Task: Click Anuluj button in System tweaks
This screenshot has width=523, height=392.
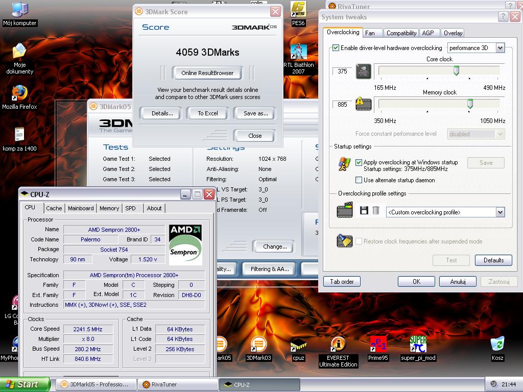Action: coord(458,282)
